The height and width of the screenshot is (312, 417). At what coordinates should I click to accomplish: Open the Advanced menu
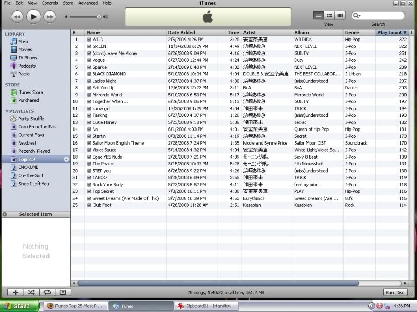(88, 3)
